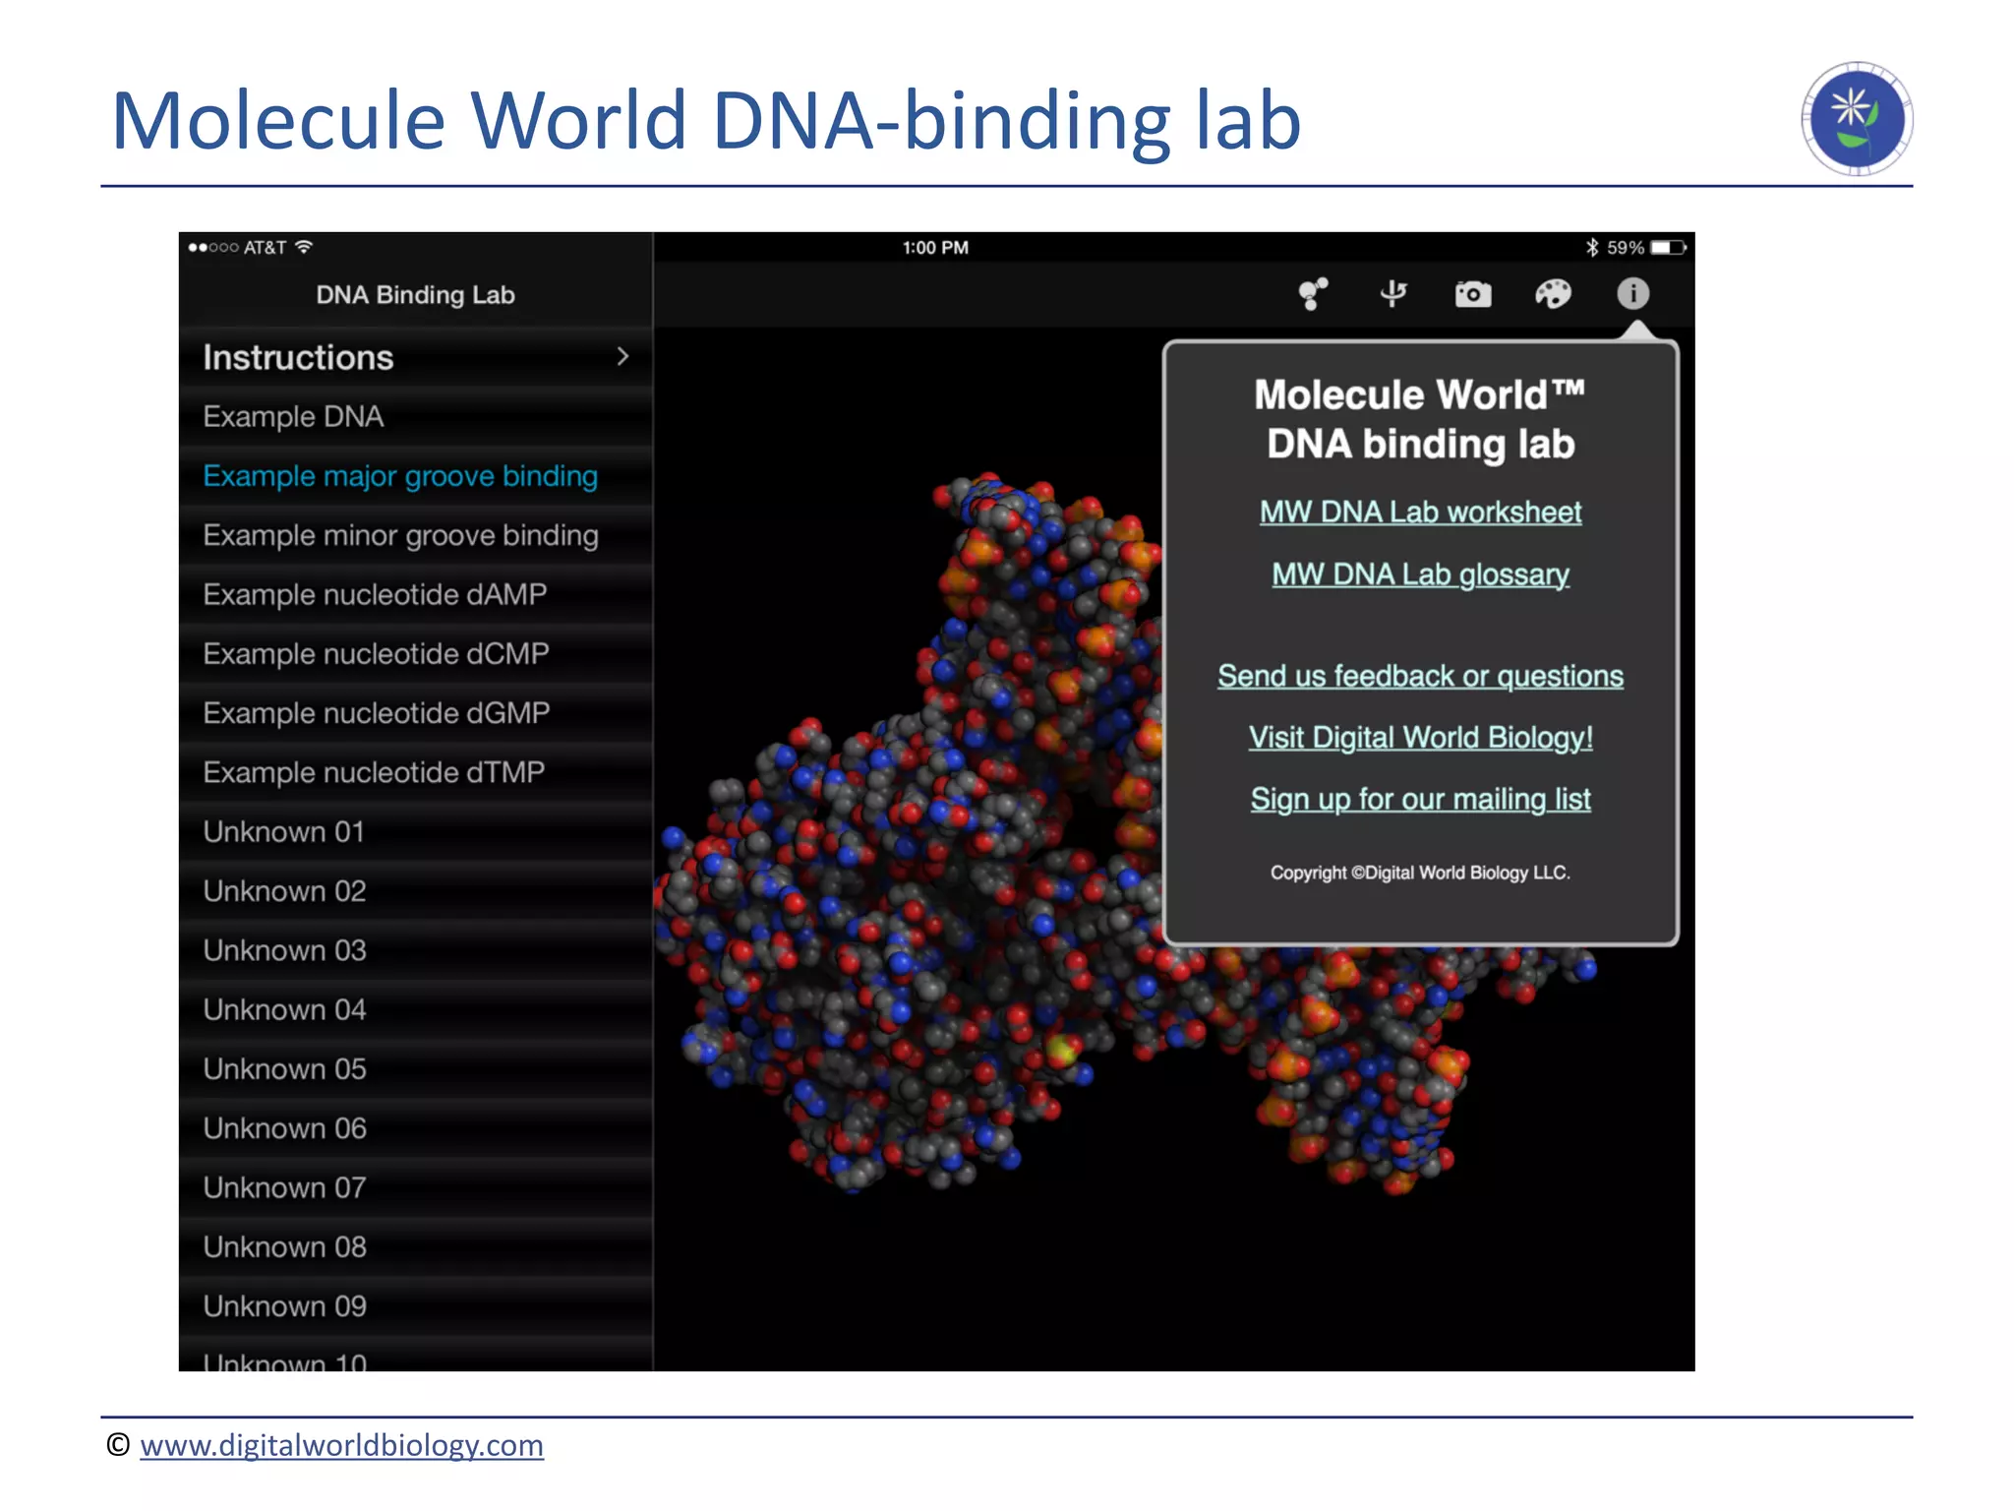This screenshot has width=2014, height=1511.
Task: Choose Example nucleotide dCMP
Action: [416, 654]
